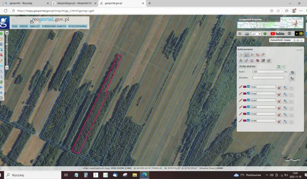Delete the linia3 sketch using its remove icon
The image size is (307, 179).
click(278, 101)
